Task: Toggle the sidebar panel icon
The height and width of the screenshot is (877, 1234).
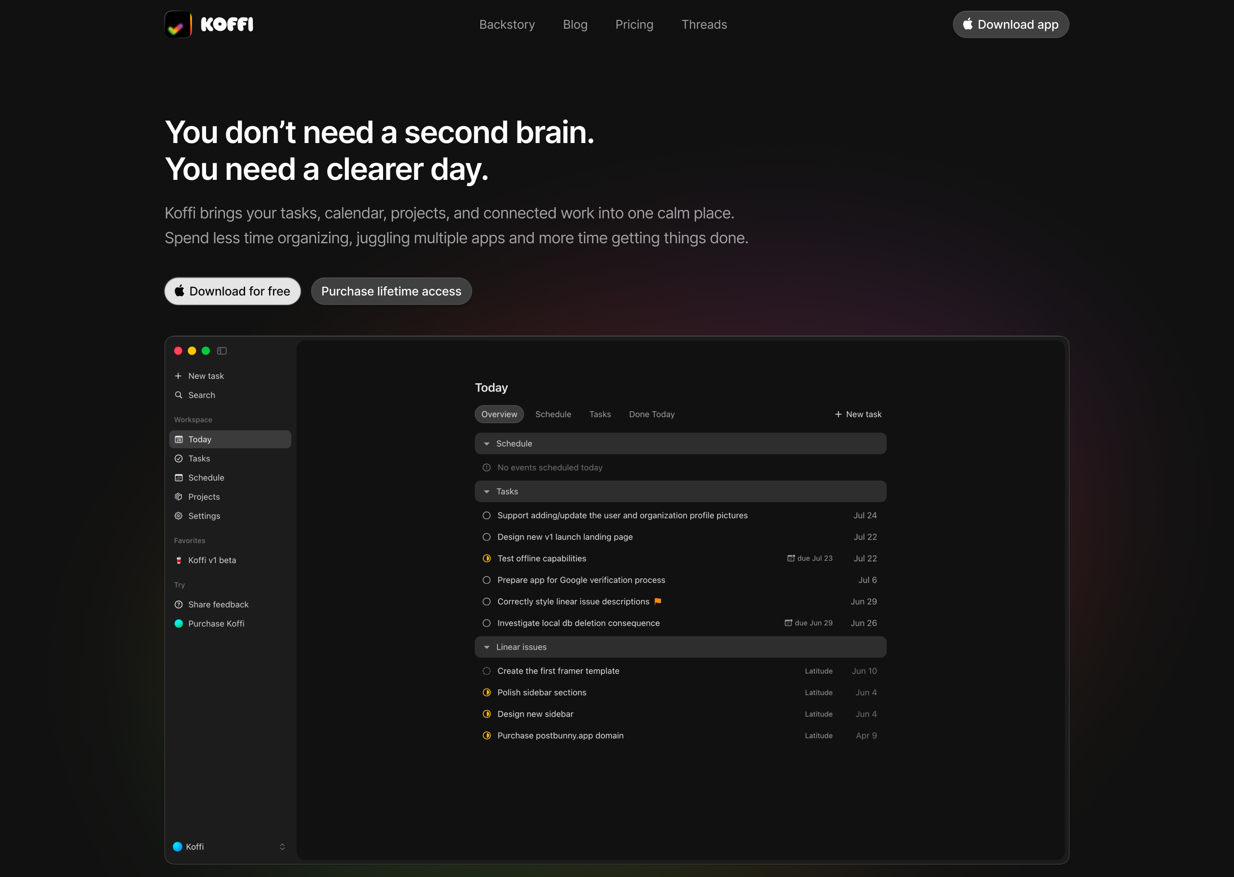Action: coord(222,351)
